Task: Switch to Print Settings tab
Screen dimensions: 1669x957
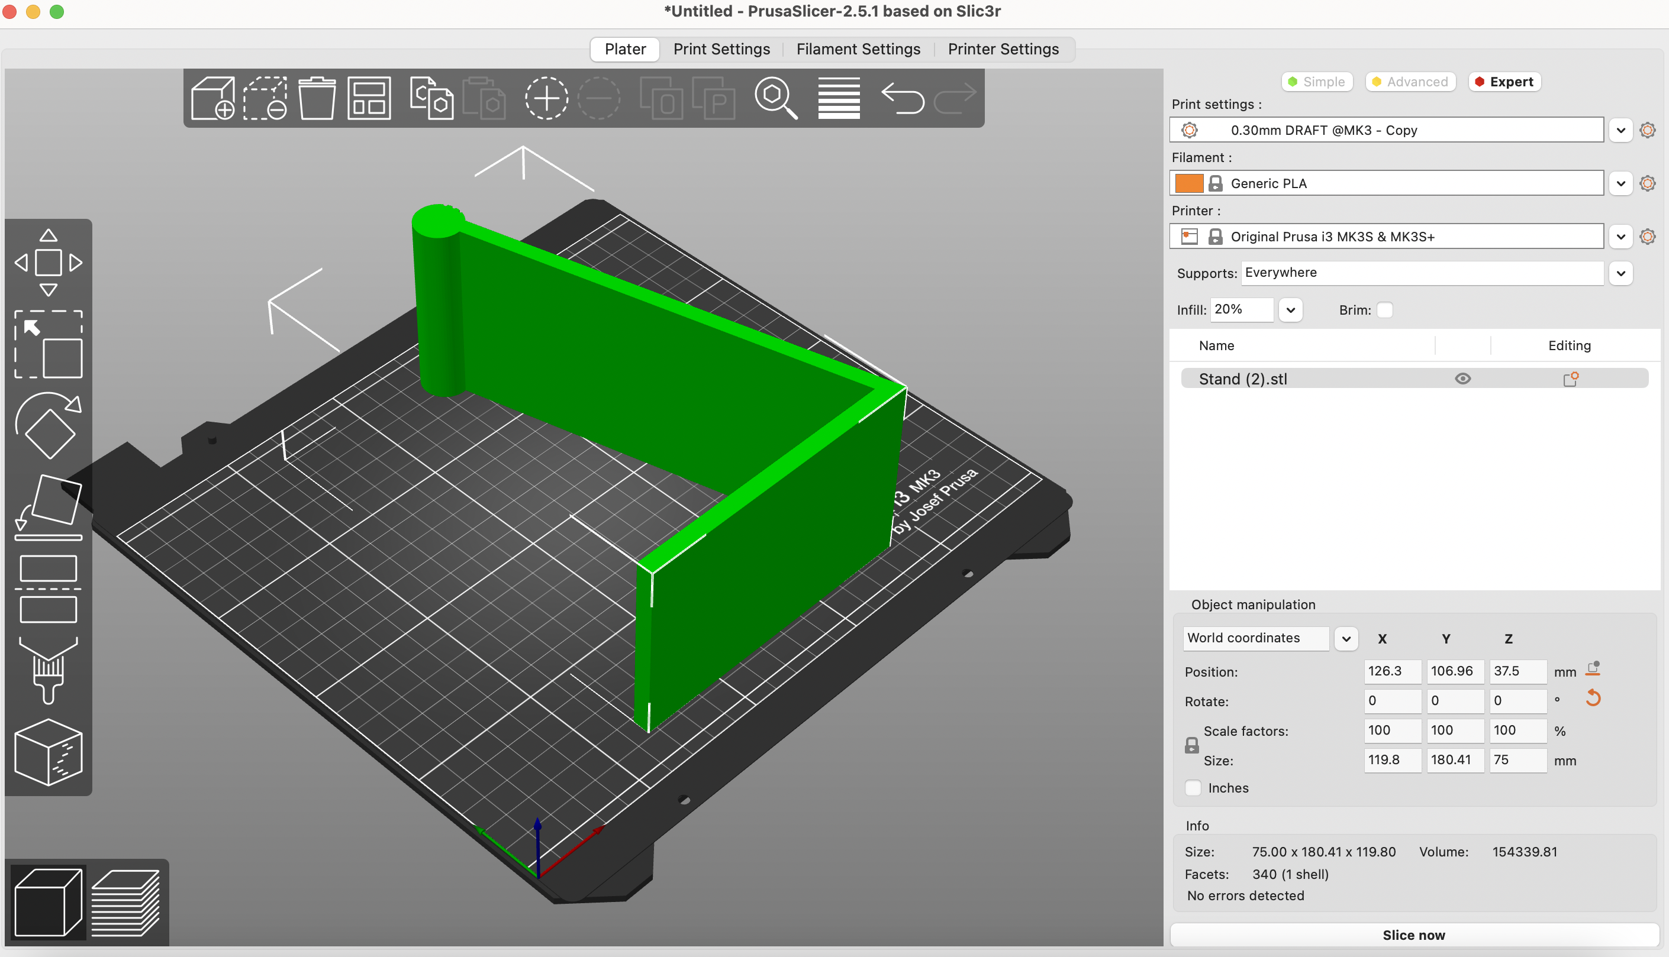Action: [x=722, y=48]
